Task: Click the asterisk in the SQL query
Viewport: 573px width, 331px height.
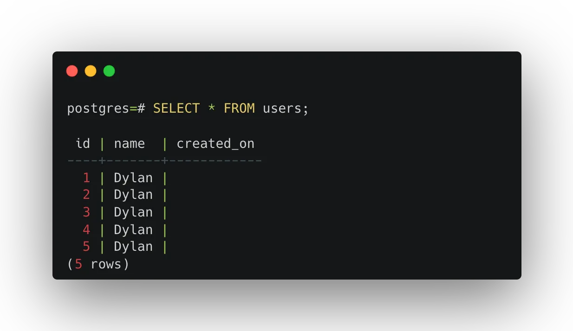Action: point(212,108)
